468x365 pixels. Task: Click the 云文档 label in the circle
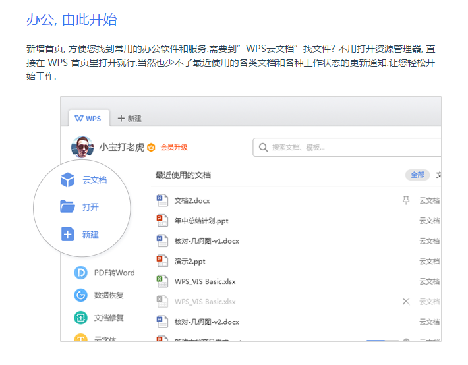[x=95, y=180]
